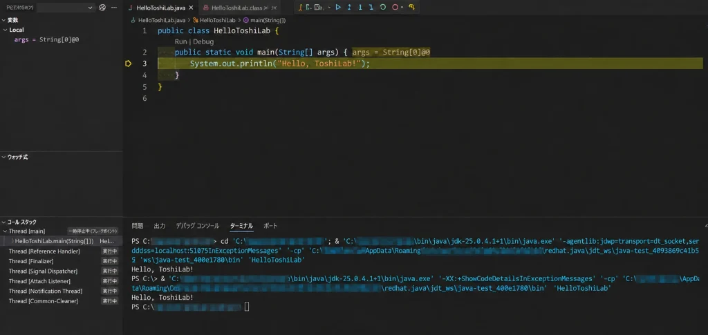This screenshot has width=708, height=335.
Task: Close the HelloToshiLab.java tab
Action: click(x=191, y=8)
